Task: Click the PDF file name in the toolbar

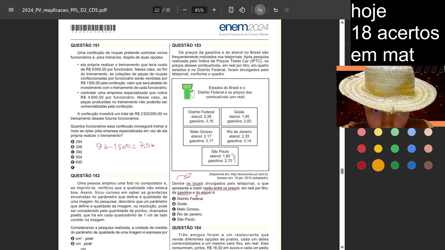Action: click(x=65, y=10)
